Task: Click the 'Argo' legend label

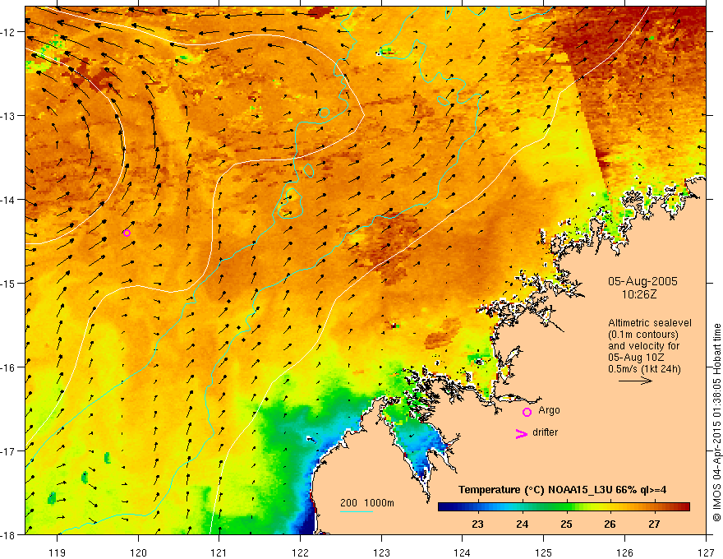Action: [x=549, y=410]
